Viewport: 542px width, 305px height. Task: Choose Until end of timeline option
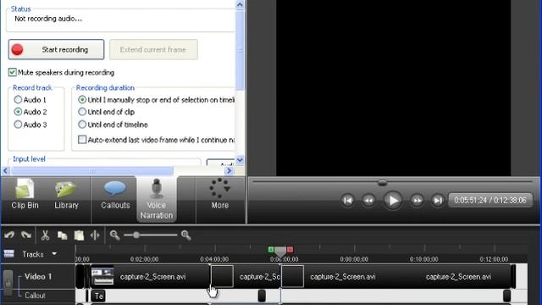point(82,125)
